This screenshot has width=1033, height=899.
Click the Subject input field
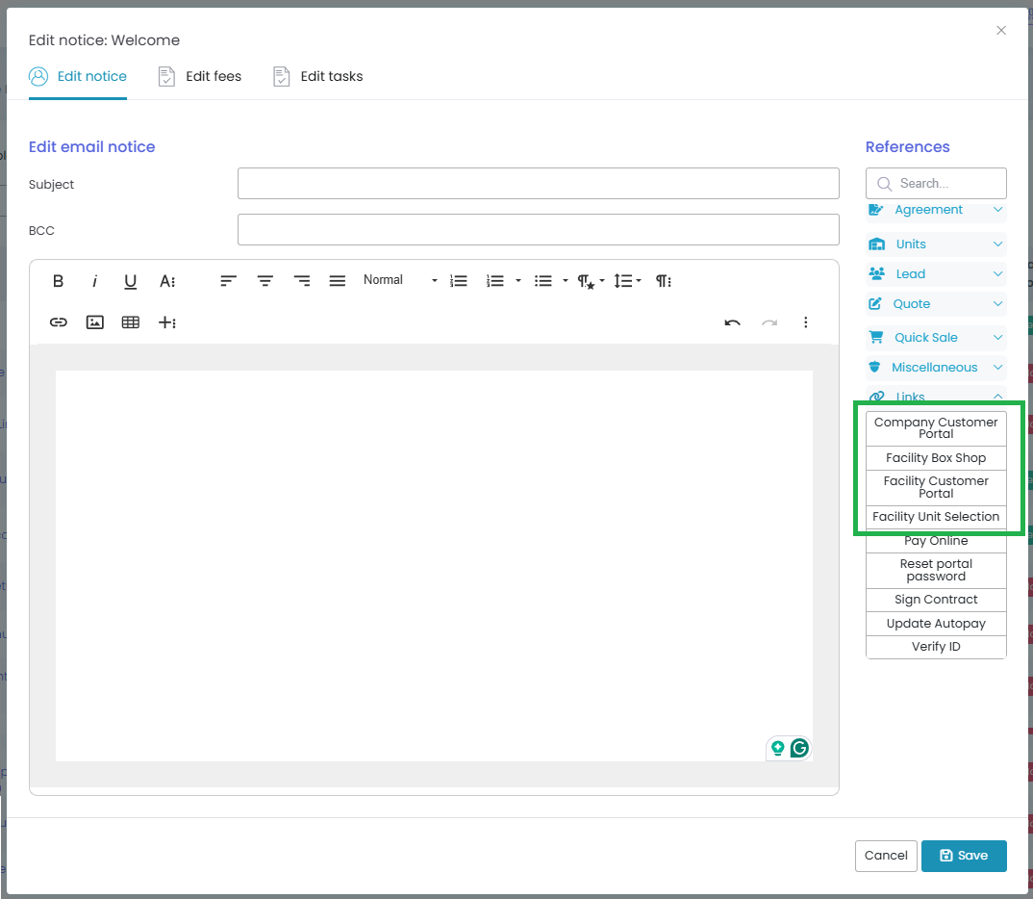[538, 183]
